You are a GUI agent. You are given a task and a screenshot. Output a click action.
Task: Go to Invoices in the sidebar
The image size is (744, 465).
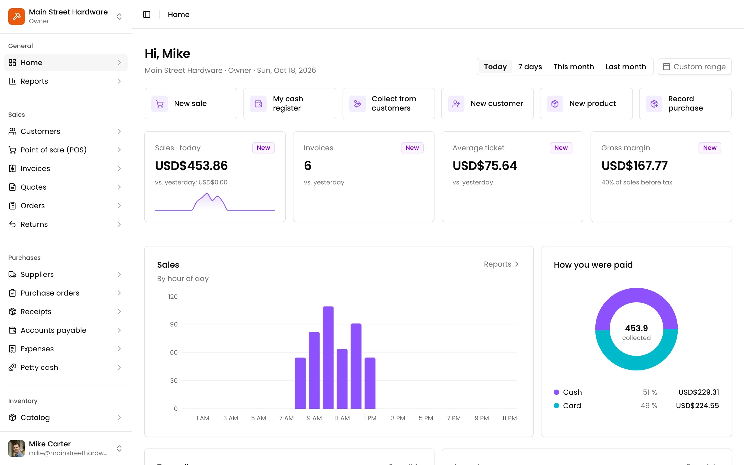point(66,168)
